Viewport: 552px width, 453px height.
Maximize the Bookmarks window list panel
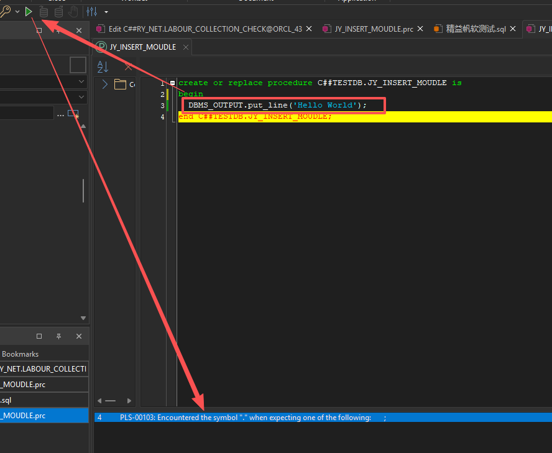(x=39, y=336)
